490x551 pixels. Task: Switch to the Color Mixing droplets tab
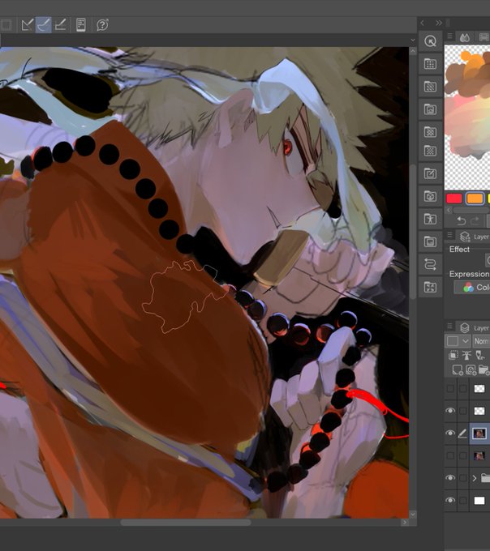pyautogui.click(x=465, y=37)
